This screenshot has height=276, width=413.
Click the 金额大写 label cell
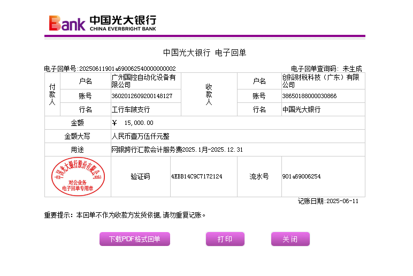tap(78, 137)
